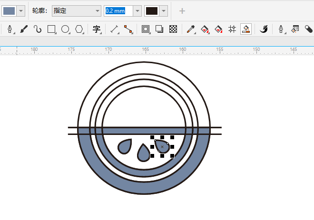Select the Rectangle tool
Viewport: 314px width, 220px height.
(51, 29)
